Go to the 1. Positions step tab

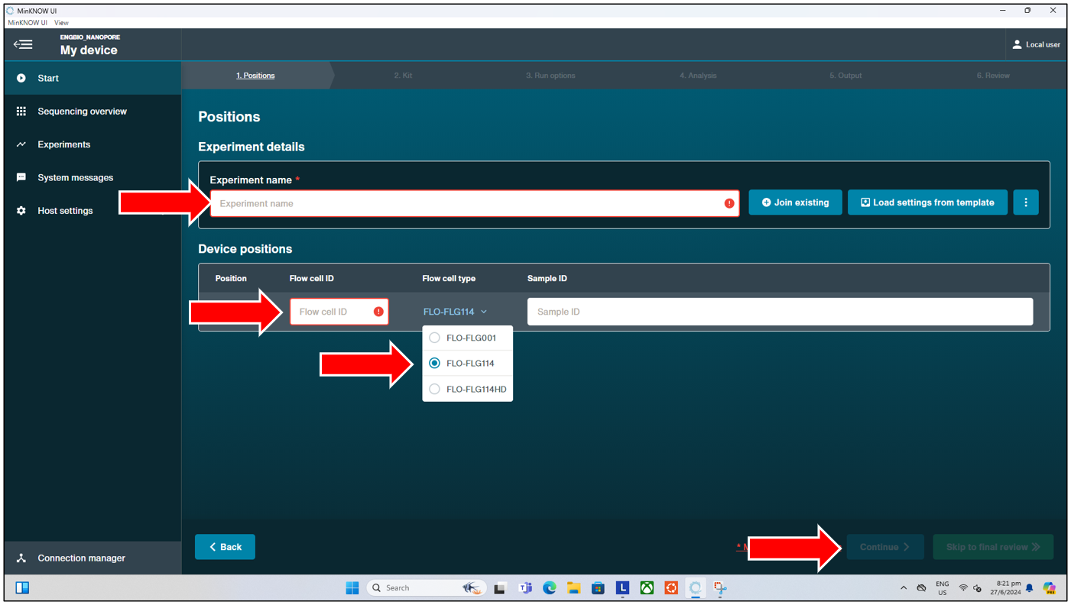(255, 76)
